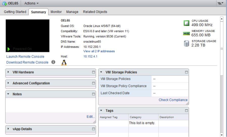227x137 pixels.
Task: Click the Linux penguin guest OS icon
Action: pos(64,63)
